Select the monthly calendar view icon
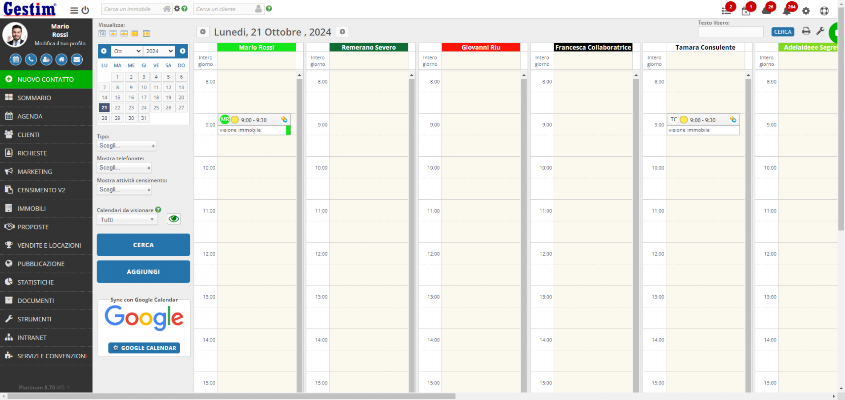 (135, 33)
